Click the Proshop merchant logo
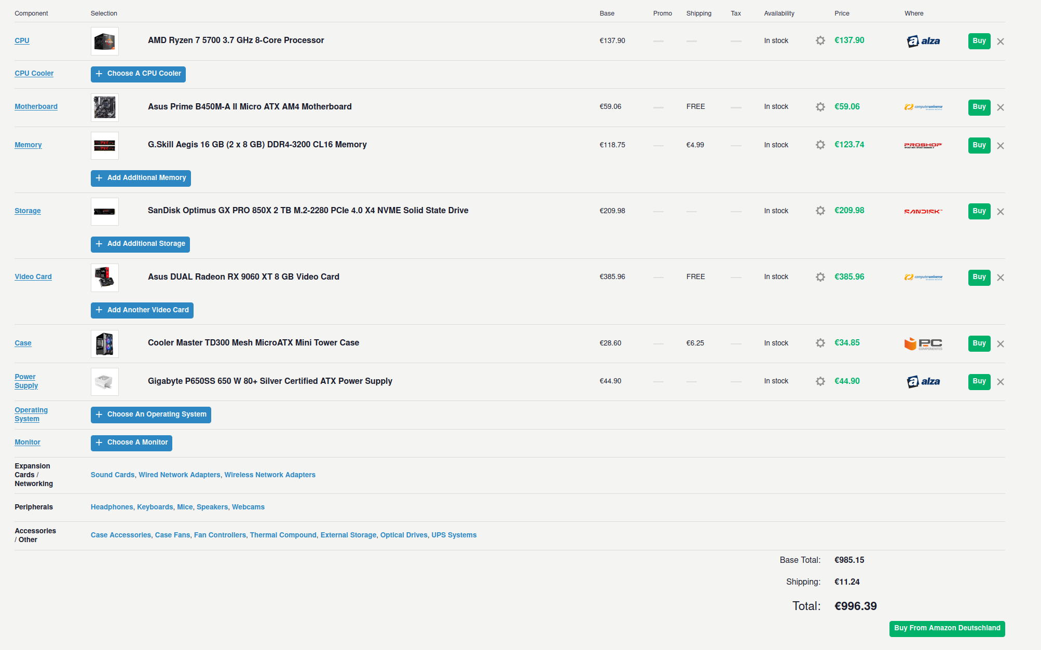 pyautogui.click(x=923, y=145)
